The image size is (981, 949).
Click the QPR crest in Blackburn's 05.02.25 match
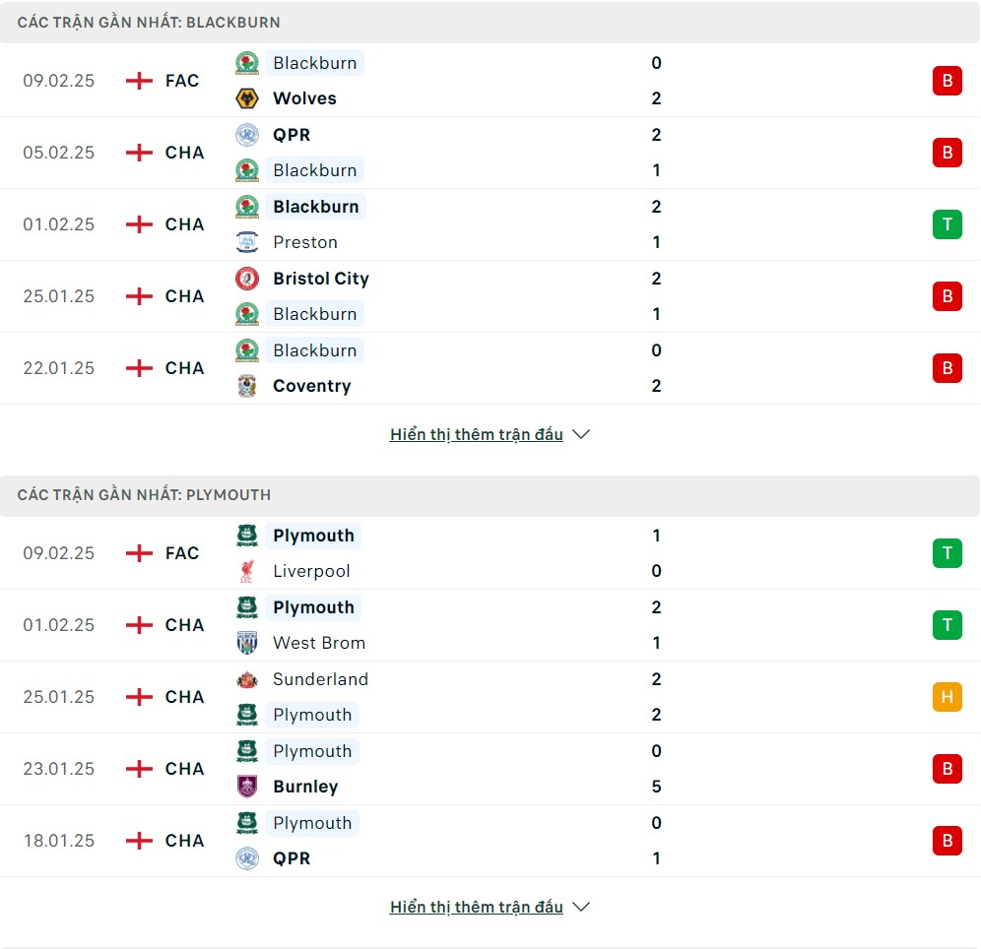(247, 135)
